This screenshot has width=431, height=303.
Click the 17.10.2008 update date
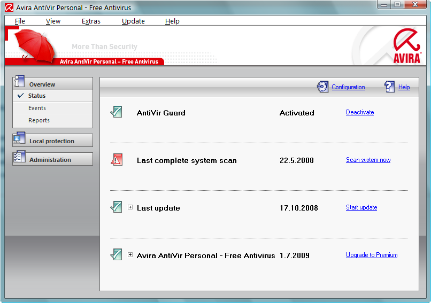point(299,208)
